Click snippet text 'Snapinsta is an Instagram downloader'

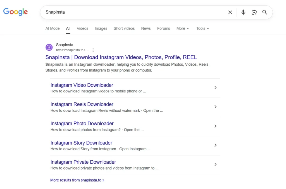pyautogui.click(x=80, y=65)
